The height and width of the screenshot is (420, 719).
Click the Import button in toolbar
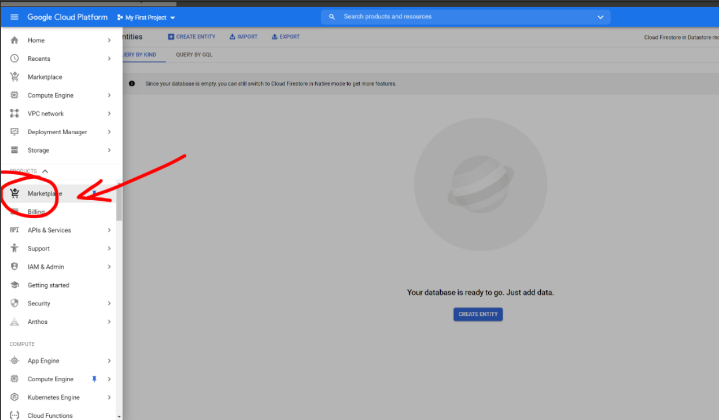243,36
